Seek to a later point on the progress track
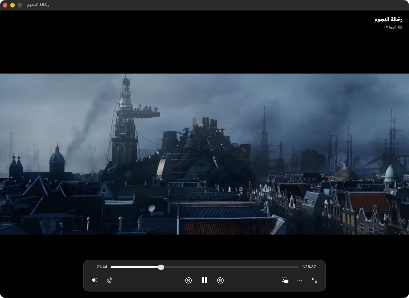409x298 pixels. (231, 267)
